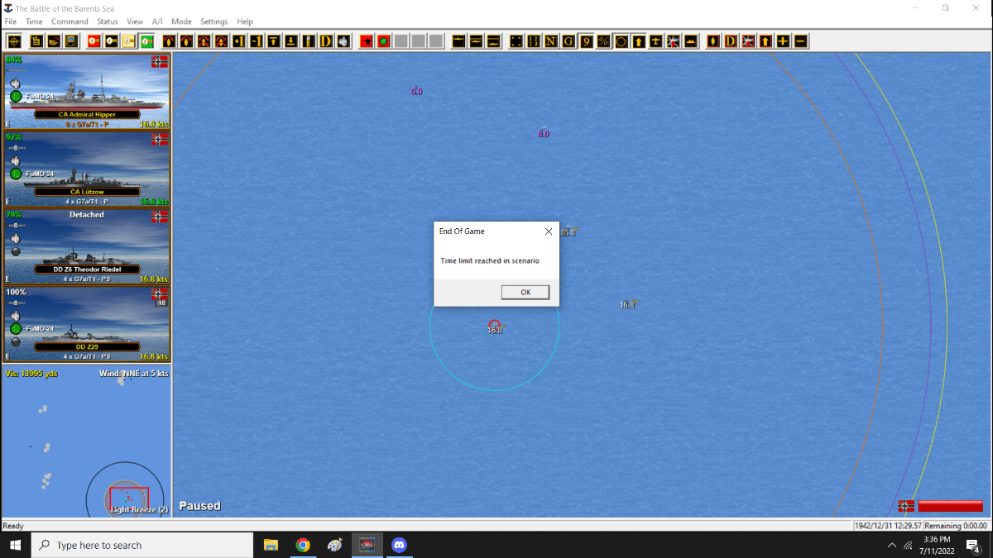Click the up-arrow-to-bar maximum speed icon

(274, 41)
